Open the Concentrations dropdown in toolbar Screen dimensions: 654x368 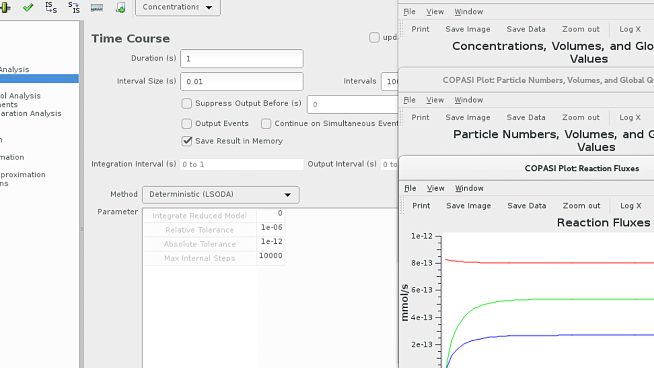(178, 7)
